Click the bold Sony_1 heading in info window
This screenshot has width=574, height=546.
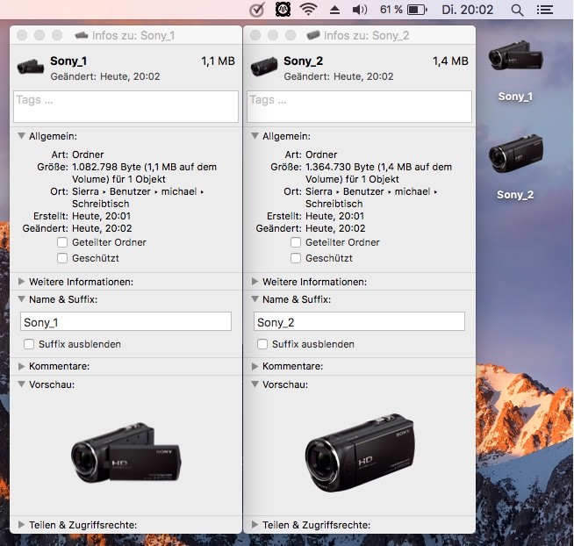tap(68, 61)
